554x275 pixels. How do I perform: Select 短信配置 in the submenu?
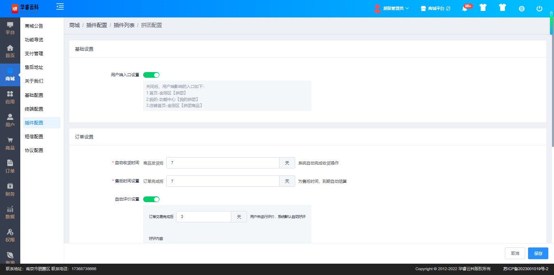[34, 136]
